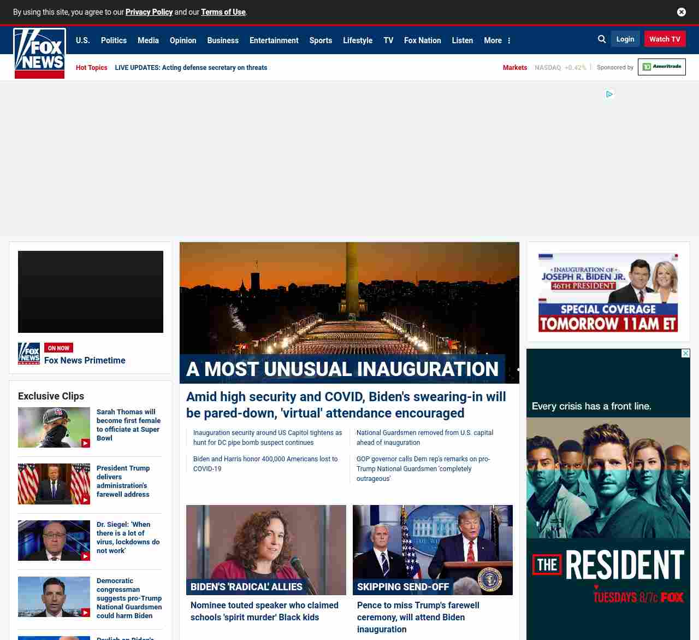Viewport: 699px width, 640px height.
Task: Go to the Sports section
Action: pos(321,40)
